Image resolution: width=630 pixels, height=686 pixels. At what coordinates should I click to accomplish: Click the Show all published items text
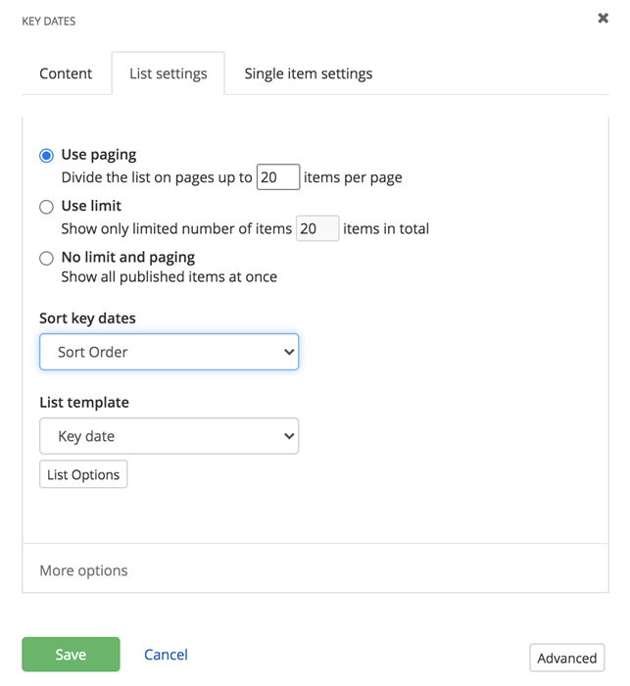170,277
